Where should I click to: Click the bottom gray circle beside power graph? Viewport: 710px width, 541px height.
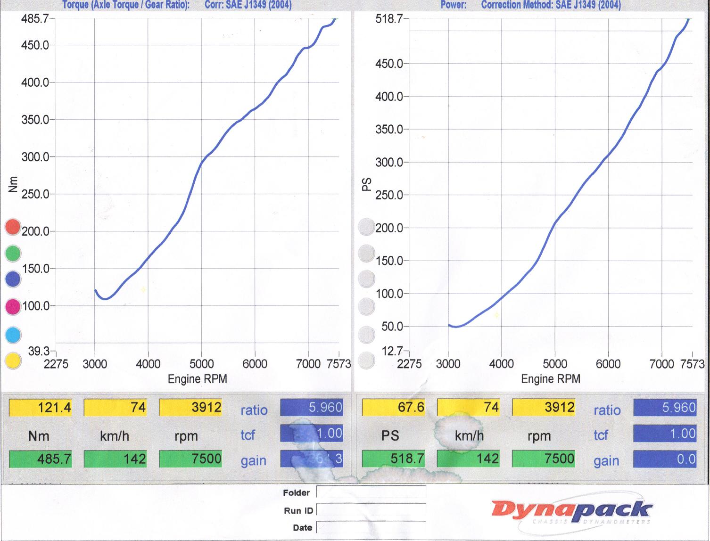pyautogui.click(x=366, y=361)
